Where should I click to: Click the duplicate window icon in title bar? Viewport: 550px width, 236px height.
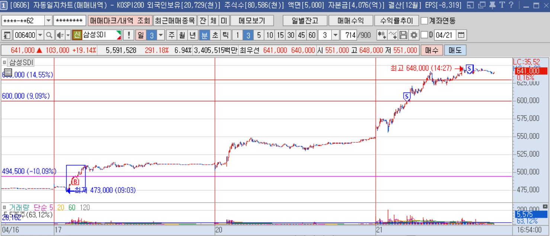[x=482, y=5]
